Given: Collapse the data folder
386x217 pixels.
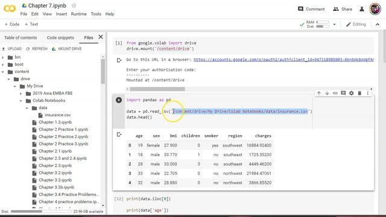Looking at the screenshot, I should [x=27, y=108].
